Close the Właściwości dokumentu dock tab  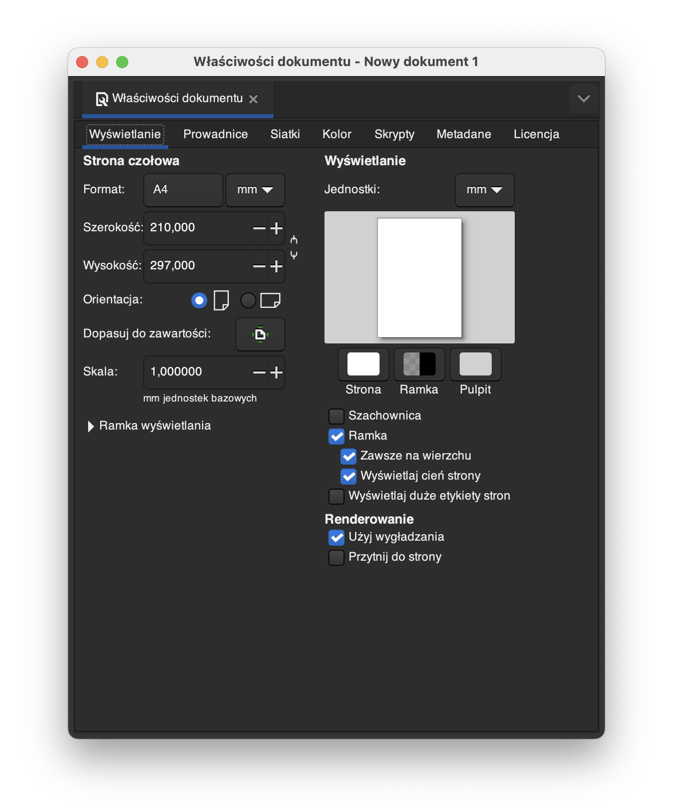[254, 99]
